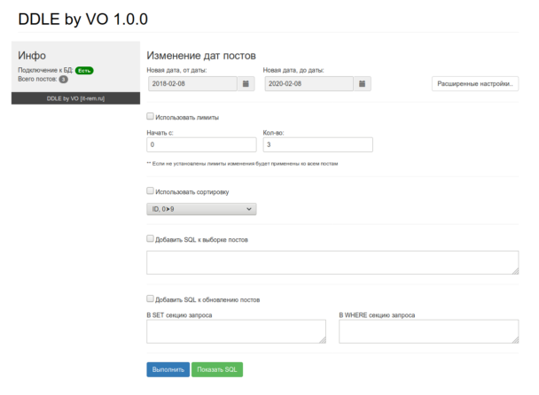Click the green 'Есть' connection badge
539x395 pixels.
84,71
